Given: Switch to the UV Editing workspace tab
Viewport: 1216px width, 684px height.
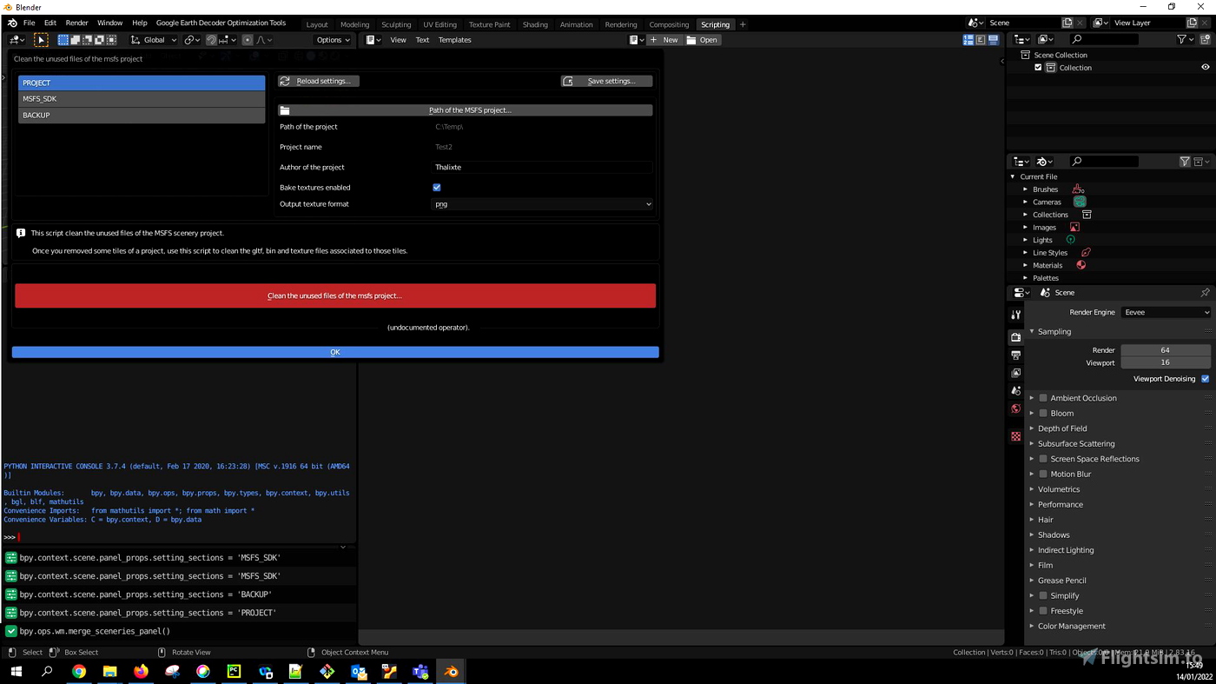Looking at the screenshot, I should [x=439, y=24].
